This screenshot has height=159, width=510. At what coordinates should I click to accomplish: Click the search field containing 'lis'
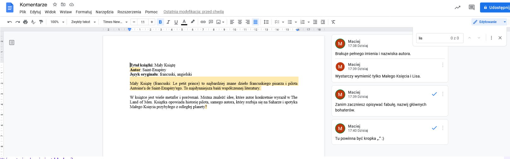(432, 38)
